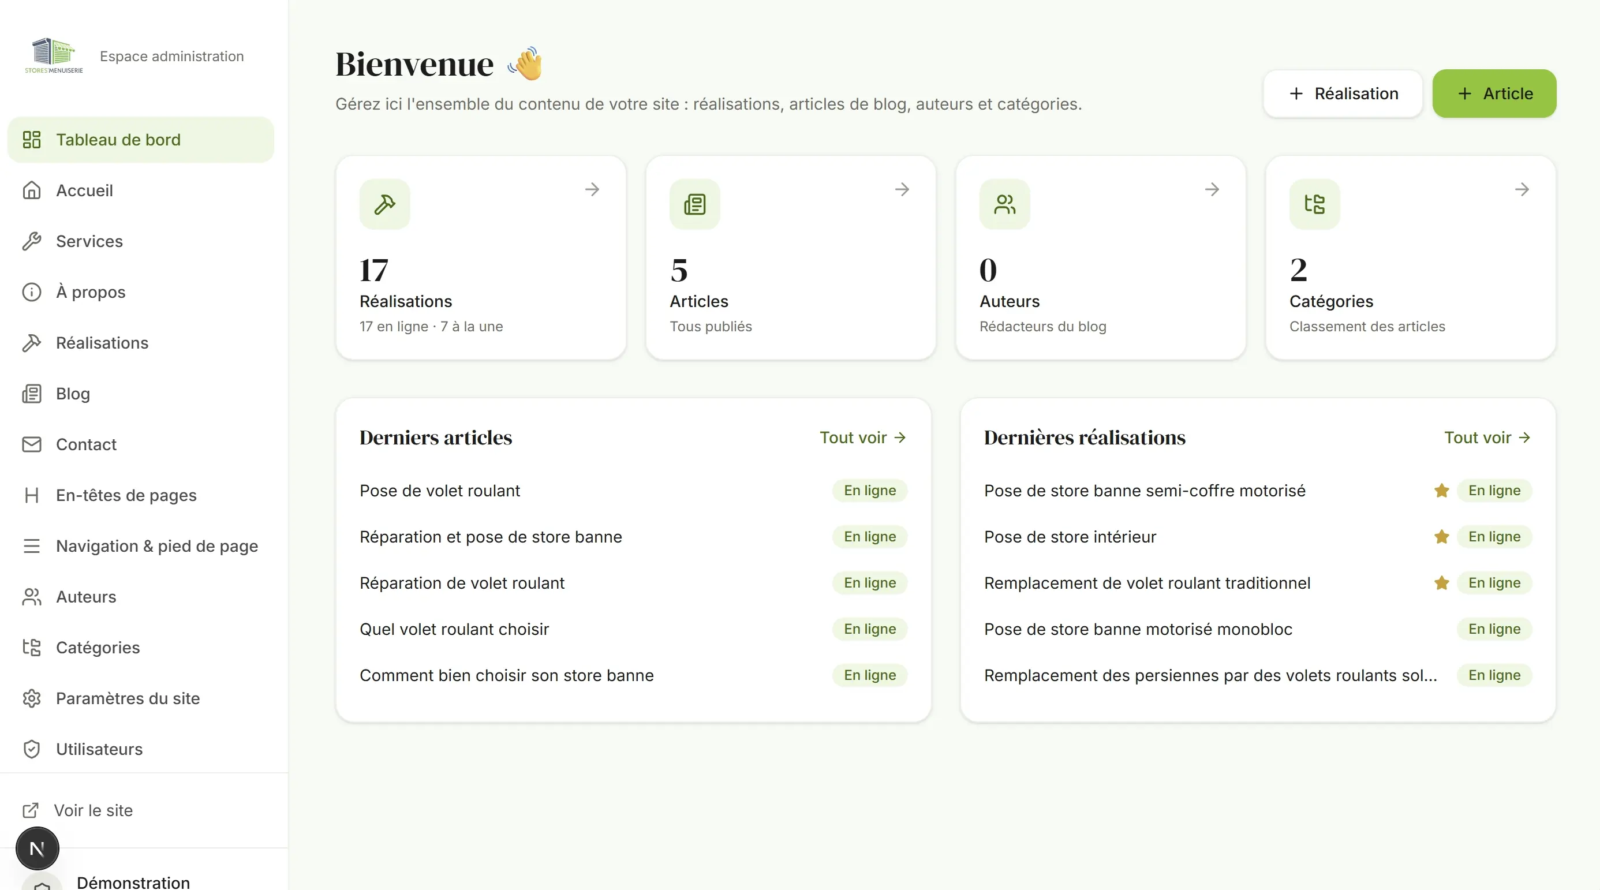Open Catégories in the sidebar
This screenshot has height=890, width=1600.
click(140, 648)
